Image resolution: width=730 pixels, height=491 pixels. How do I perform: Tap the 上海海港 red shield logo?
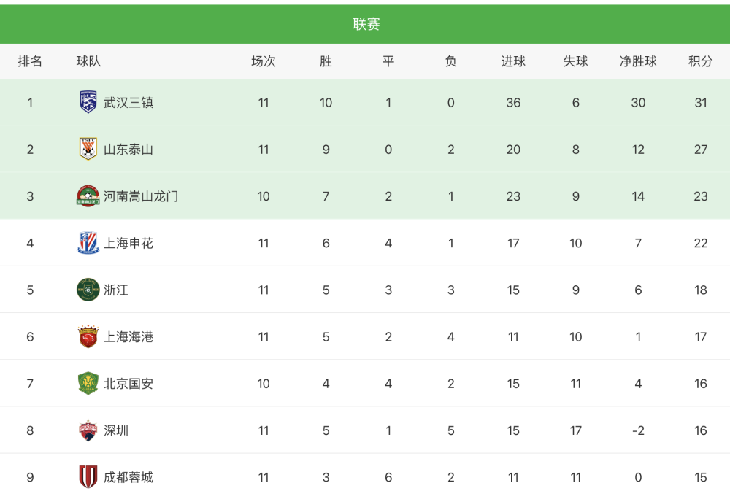(88, 336)
